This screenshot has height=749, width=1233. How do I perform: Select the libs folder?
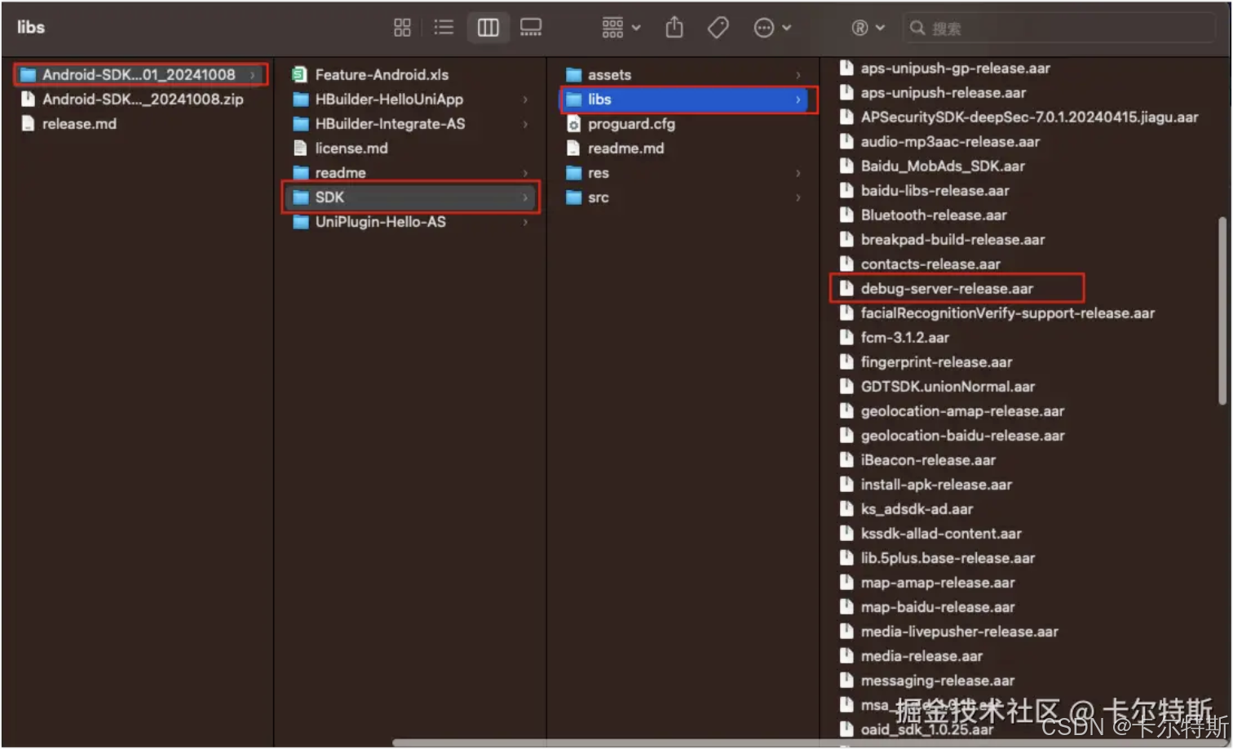pos(685,100)
